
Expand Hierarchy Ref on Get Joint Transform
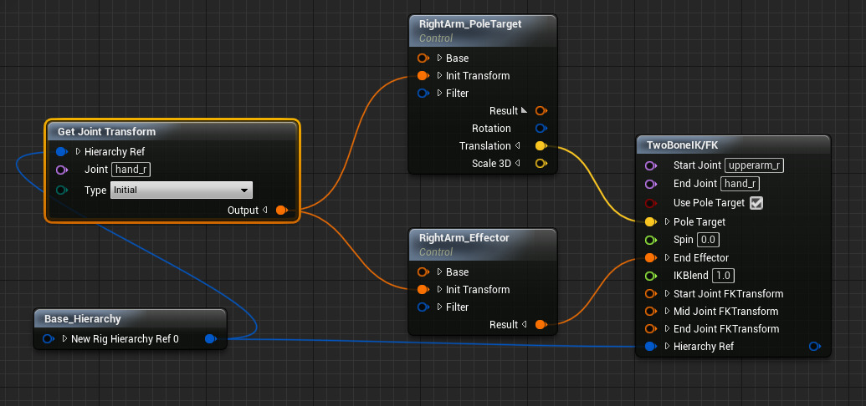pos(78,152)
